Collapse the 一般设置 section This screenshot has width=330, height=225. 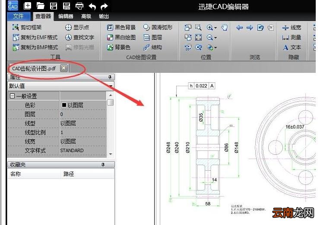tap(13, 96)
